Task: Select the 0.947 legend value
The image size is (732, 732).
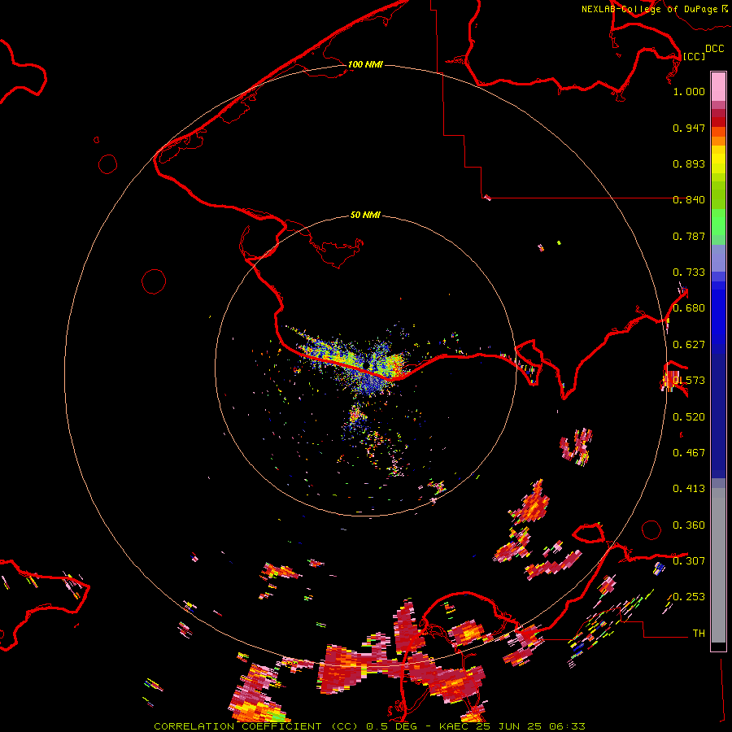Action: [x=689, y=128]
